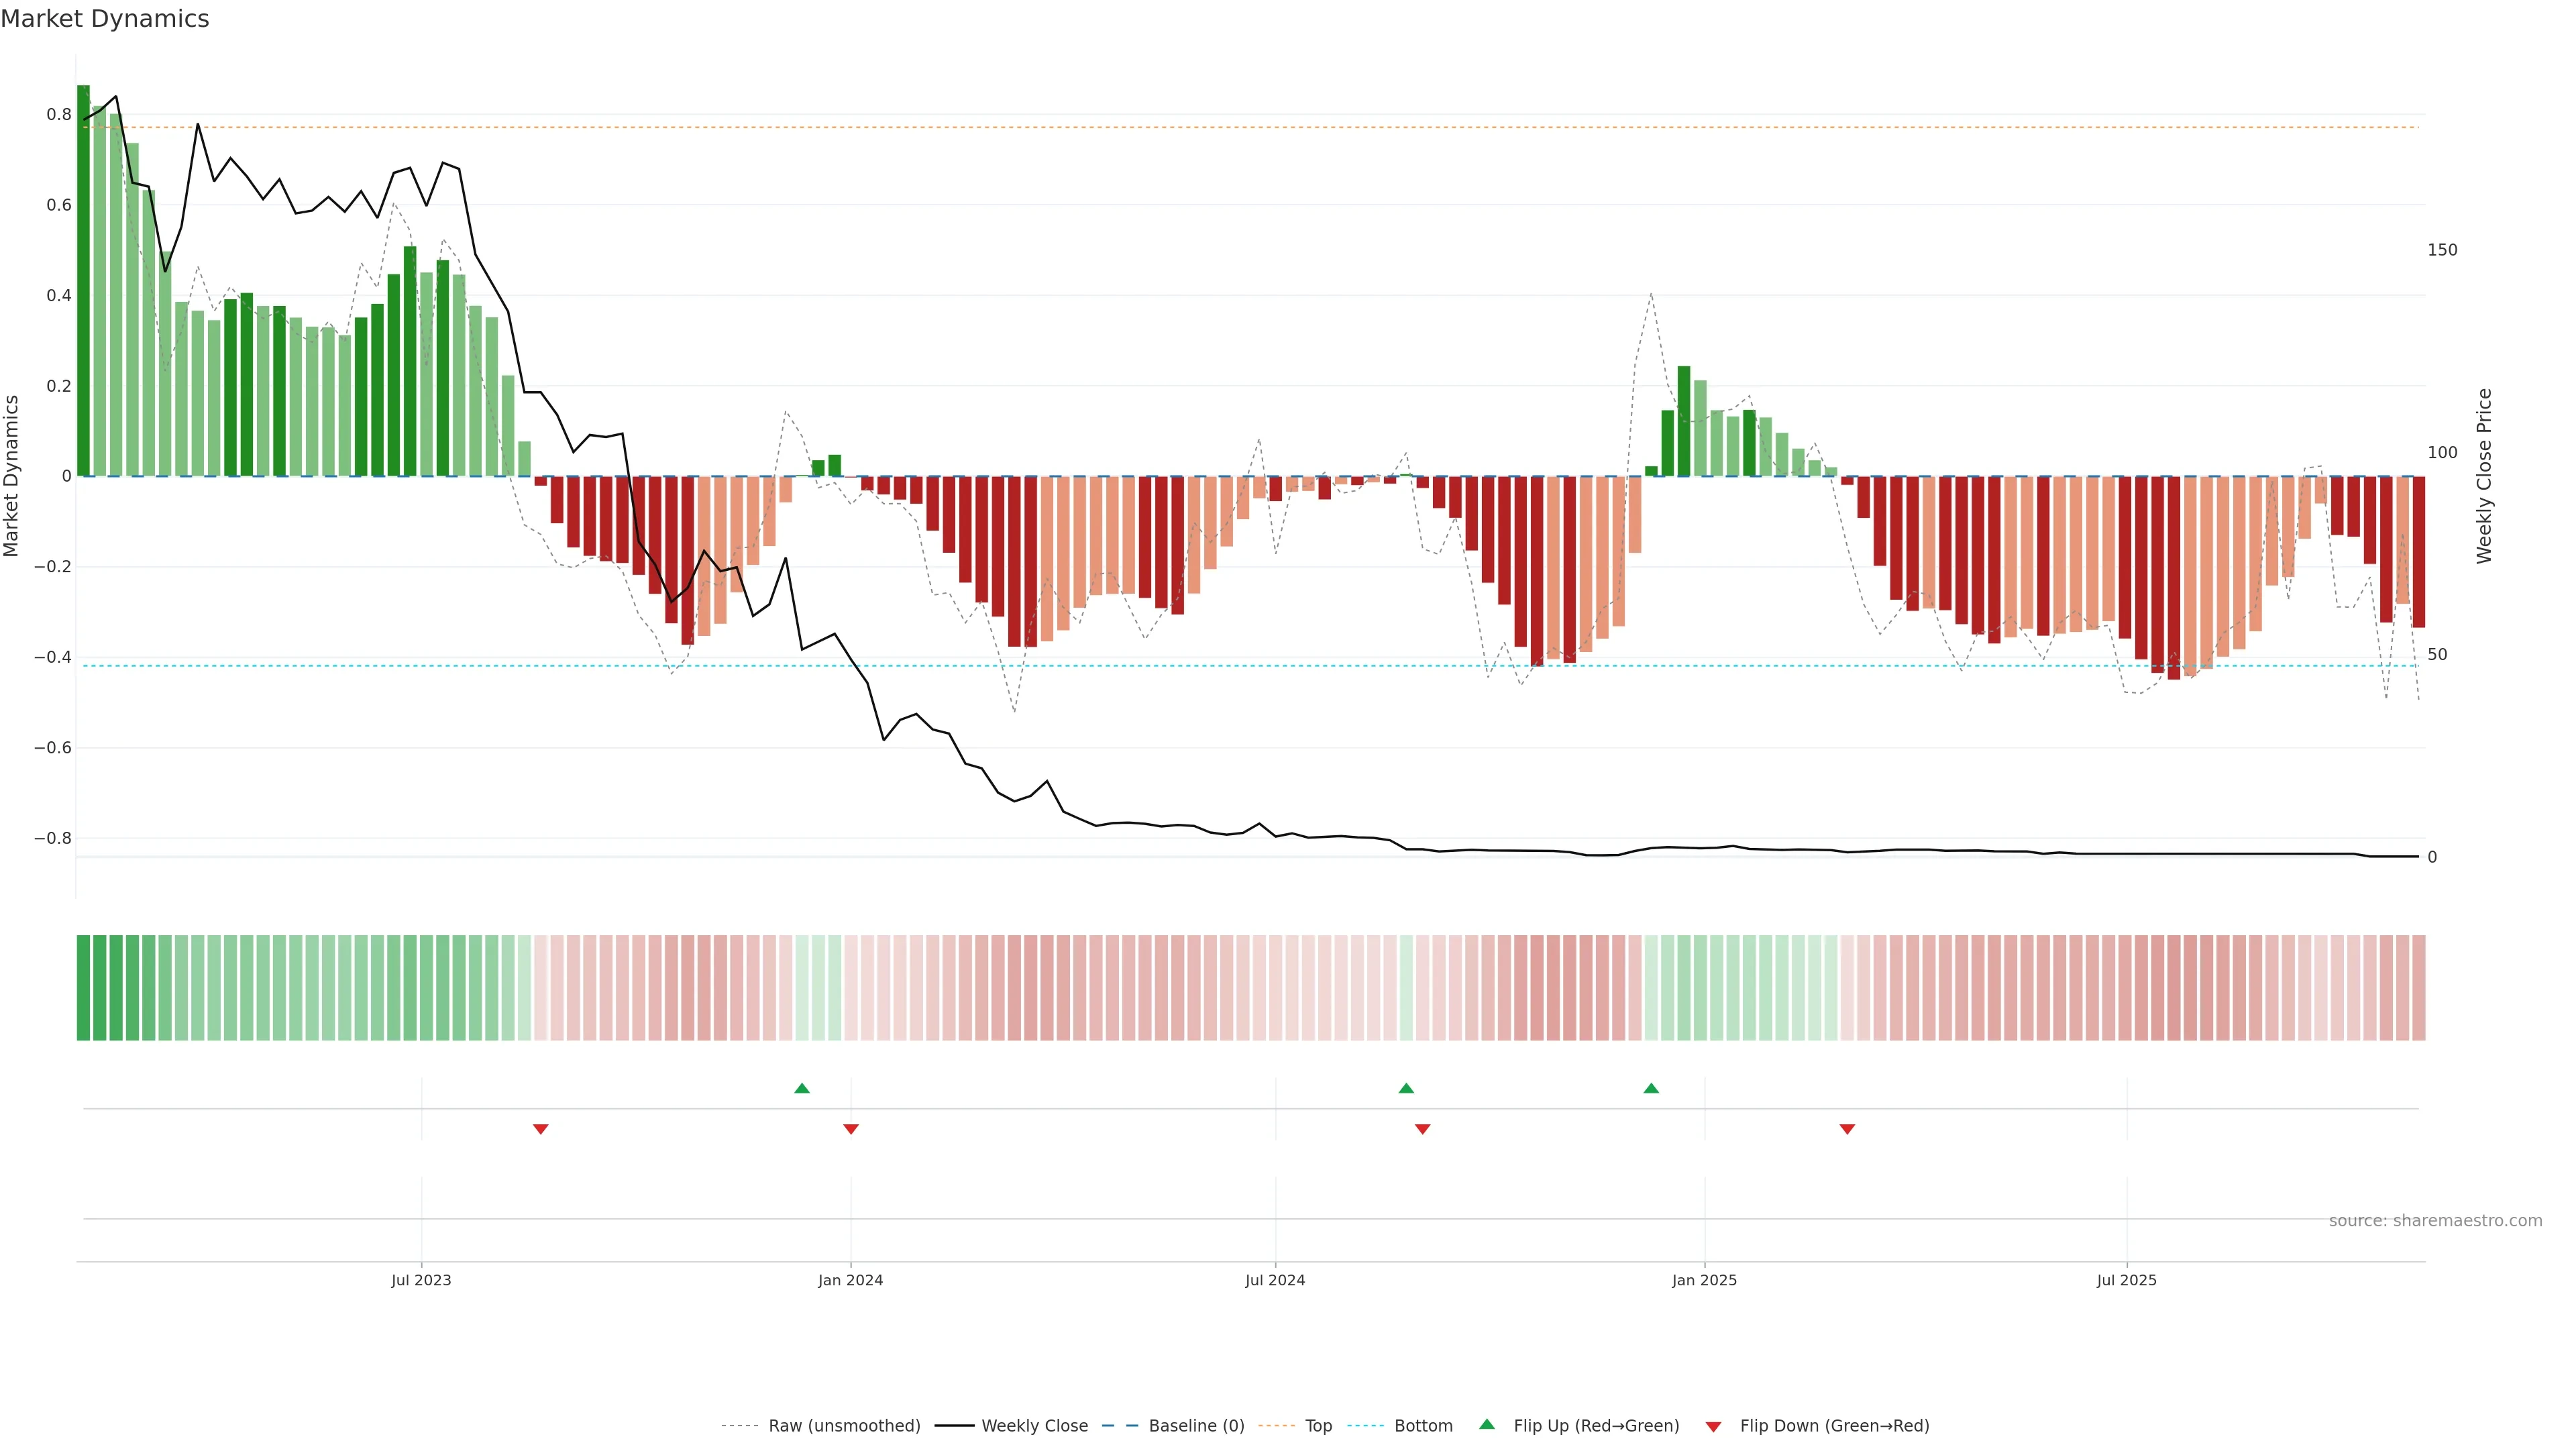Image resolution: width=2576 pixels, height=1449 pixels.
Task: Click the Jan 2025 x-axis label
Action: click(x=1704, y=1280)
